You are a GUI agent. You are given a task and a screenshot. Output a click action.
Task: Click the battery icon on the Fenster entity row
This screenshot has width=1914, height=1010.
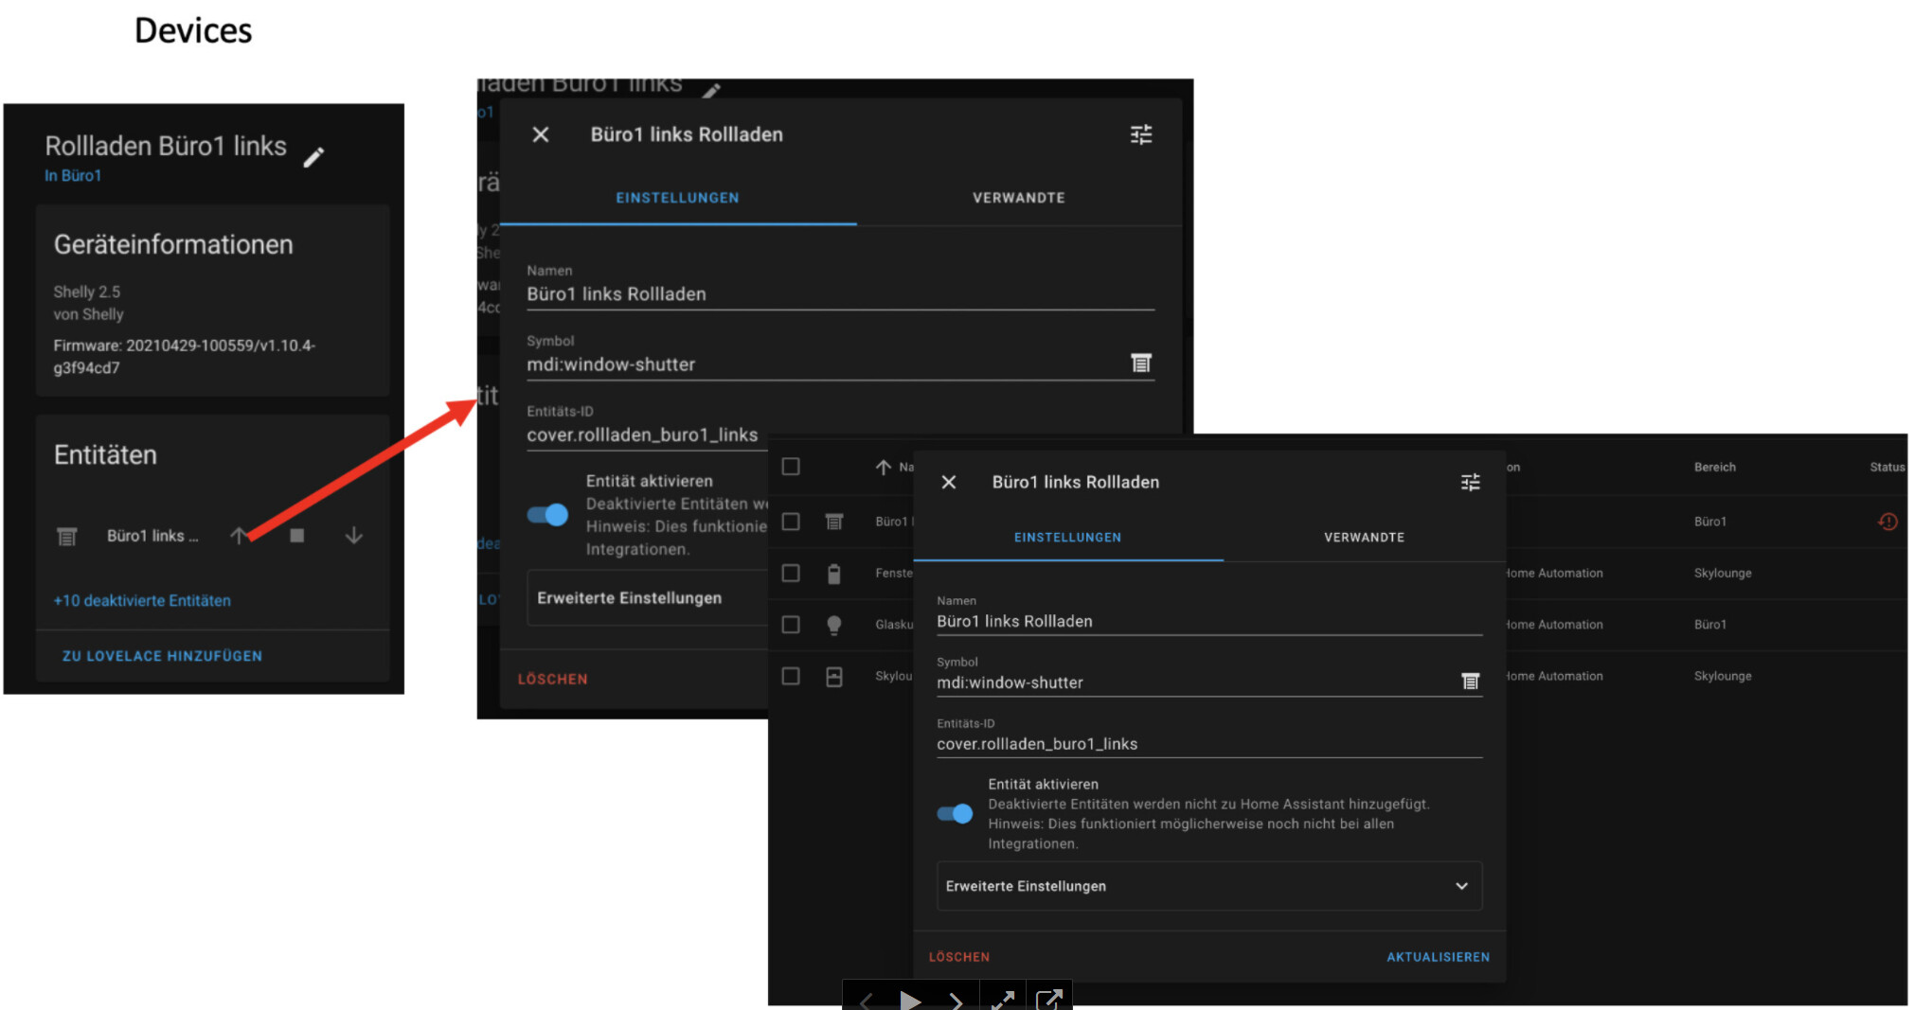(834, 573)
